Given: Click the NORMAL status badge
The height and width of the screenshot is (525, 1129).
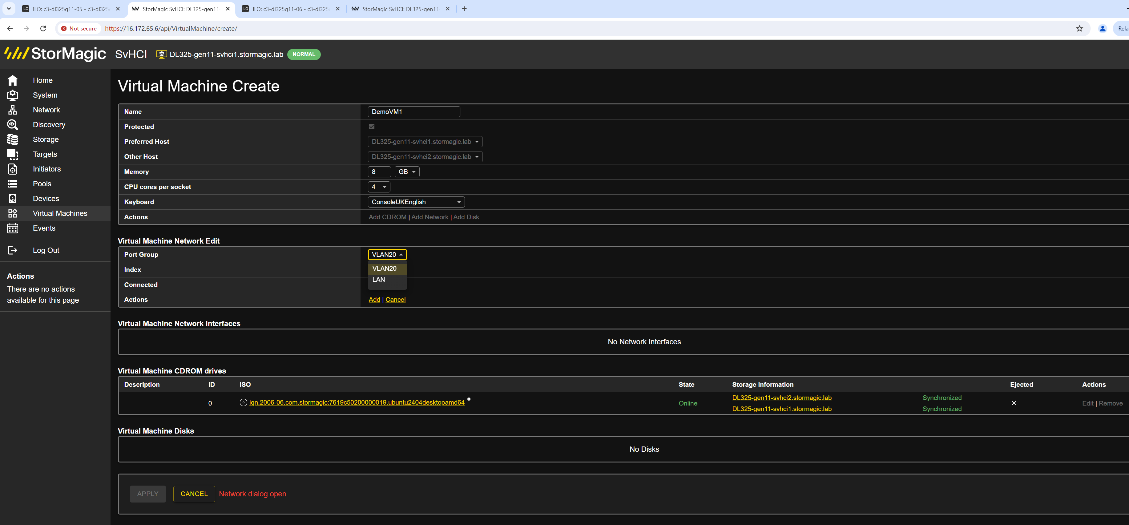Looking at the screenshot, I should pos(304,54).
